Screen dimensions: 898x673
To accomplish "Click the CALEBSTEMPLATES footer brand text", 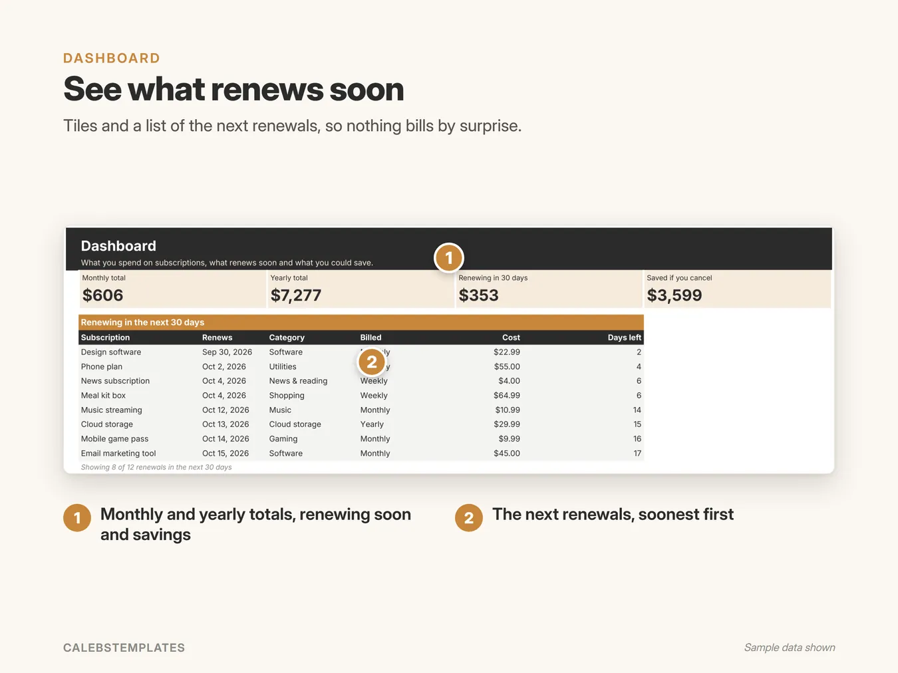I will click(124, 648).
